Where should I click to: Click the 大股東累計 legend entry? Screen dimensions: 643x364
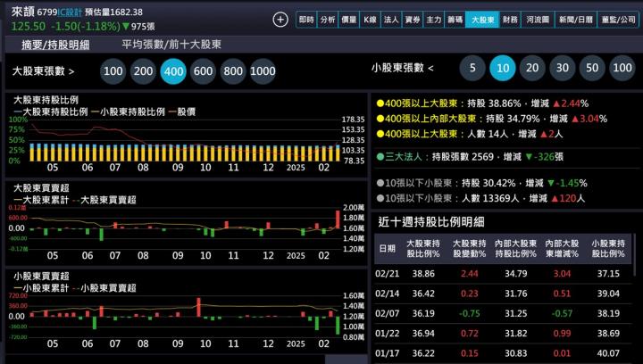point(41,200)
